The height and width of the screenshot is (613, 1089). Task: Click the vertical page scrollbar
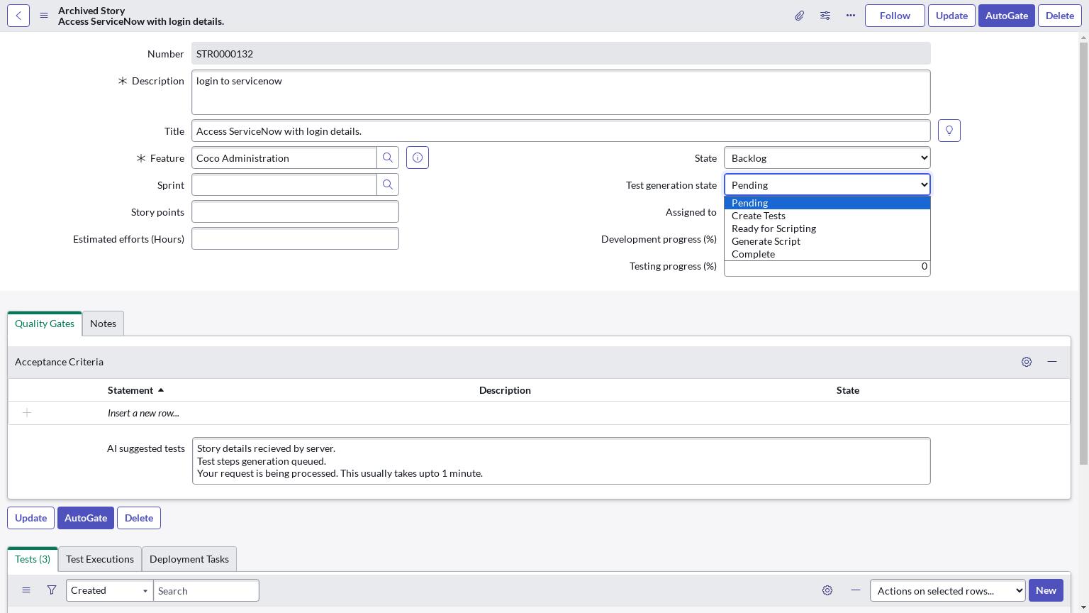point(1083,253)
